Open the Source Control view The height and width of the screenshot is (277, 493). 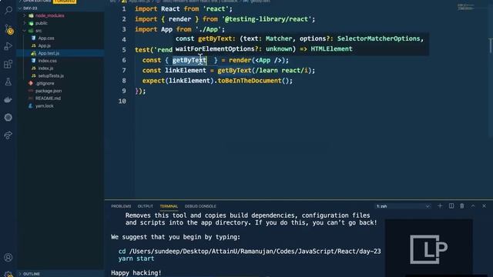tap(8, 29)
